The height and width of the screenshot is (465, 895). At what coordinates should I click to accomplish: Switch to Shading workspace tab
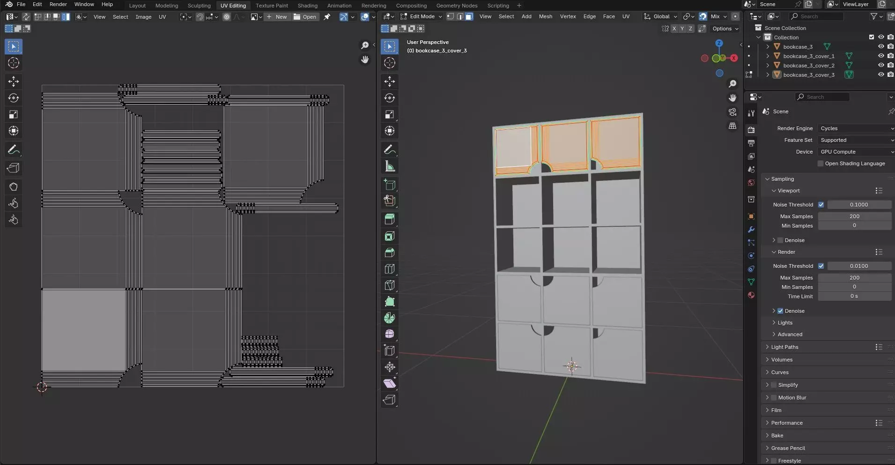tap(307, 6)
